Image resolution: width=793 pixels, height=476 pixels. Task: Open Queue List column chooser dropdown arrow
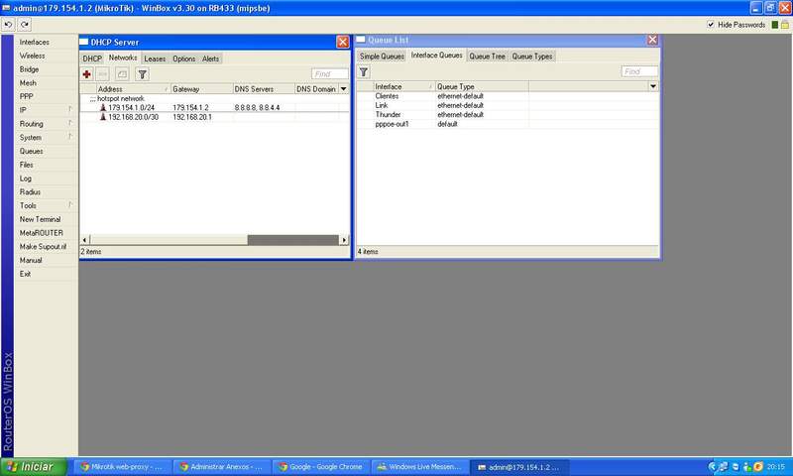point(653,86)
